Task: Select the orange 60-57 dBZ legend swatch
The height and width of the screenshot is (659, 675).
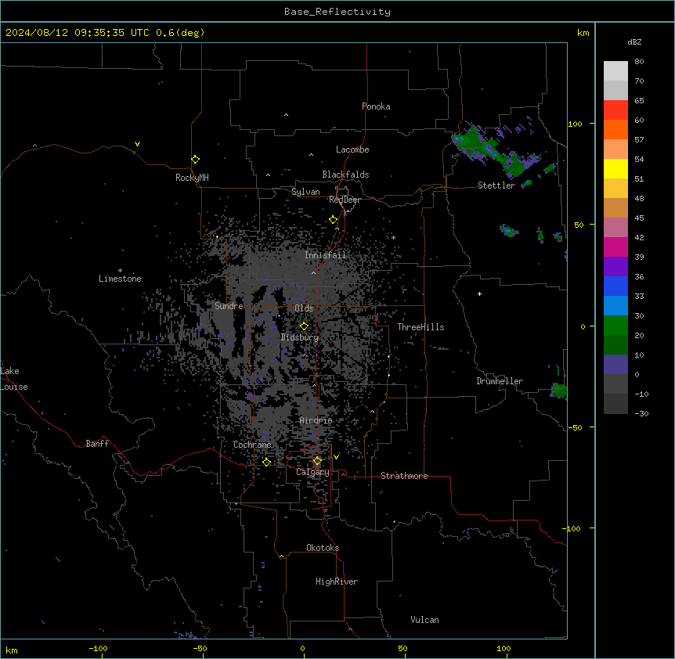Action: [x=615, y=129]
